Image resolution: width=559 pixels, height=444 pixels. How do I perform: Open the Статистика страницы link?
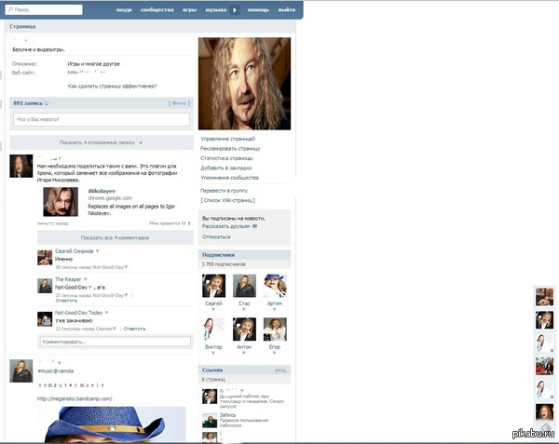(x=227, y=157)
